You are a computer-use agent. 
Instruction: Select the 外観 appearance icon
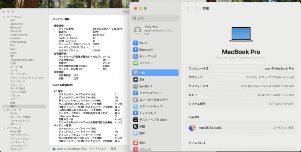(x=135, y=126)
